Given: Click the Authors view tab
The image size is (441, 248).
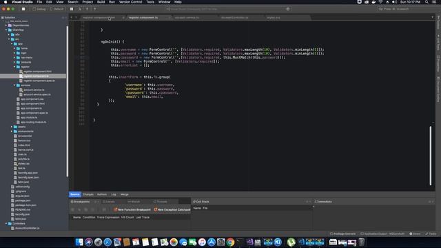Looking at the screenshot, I should (x=102, y=194).
